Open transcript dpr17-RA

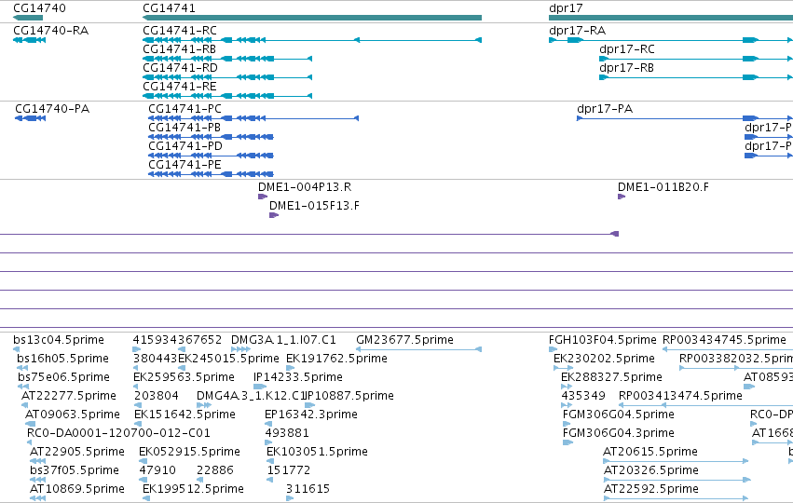pyautogui.click(x=577, y=31)
